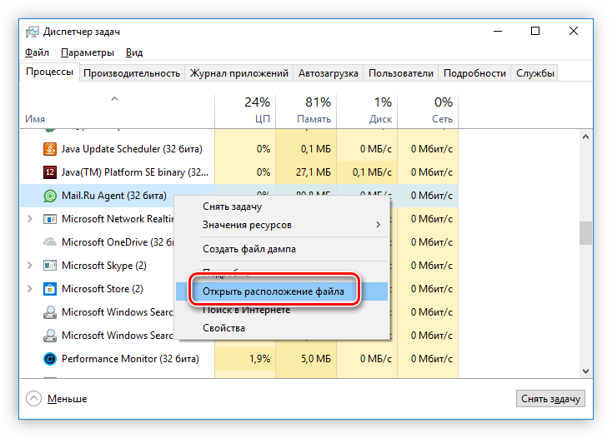Switch to the Процессы tab
The width and height of the screenshot is (612, 438).
[49, 72]
